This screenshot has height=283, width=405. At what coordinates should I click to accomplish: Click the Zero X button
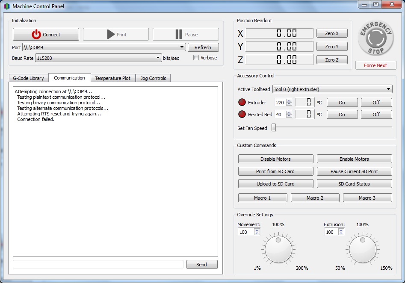(332, 33)
